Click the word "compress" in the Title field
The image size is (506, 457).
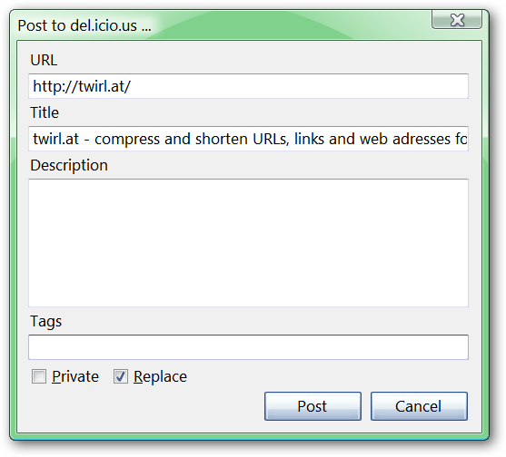(x=127, y=140)
